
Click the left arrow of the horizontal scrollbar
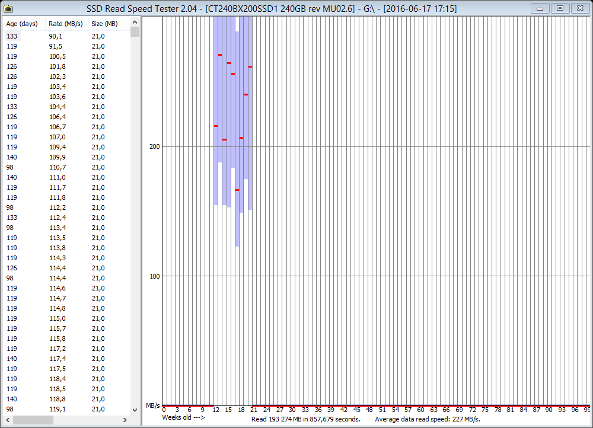coord(7,420)
